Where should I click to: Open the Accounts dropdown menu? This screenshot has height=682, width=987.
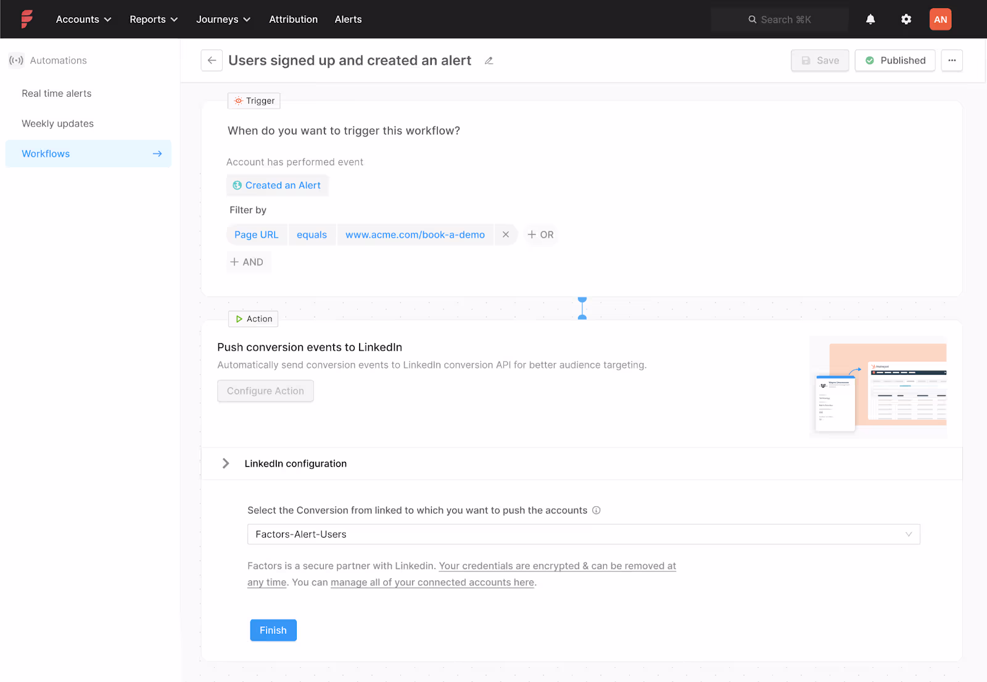pos(83,19)
